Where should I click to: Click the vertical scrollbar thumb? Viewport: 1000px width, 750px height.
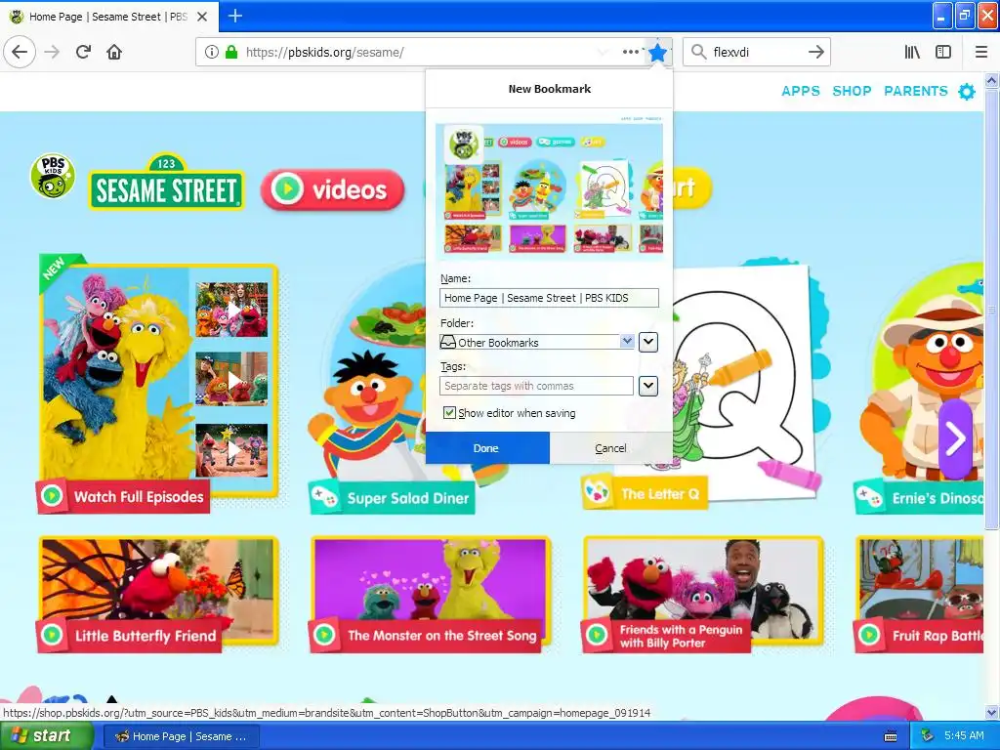(992, 309)
